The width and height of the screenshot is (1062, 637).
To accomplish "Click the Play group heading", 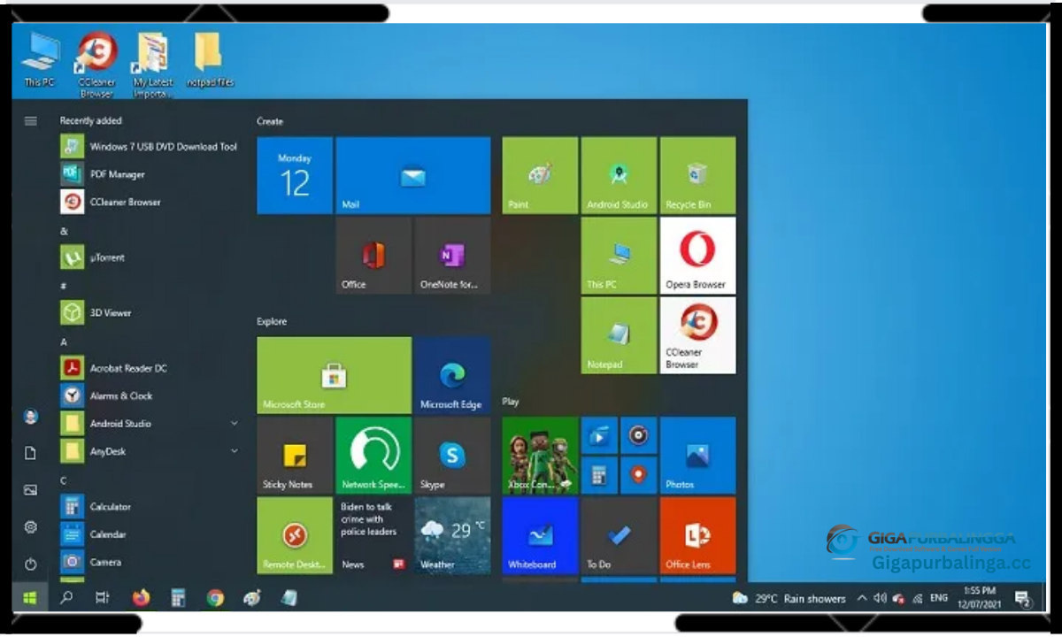I will click(511, 402).
